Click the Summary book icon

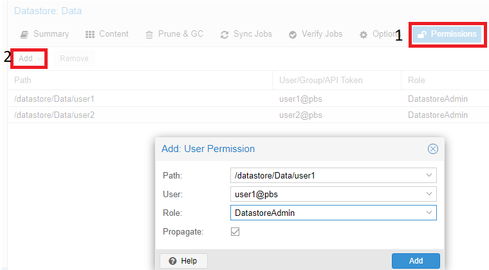click(24, 34)
